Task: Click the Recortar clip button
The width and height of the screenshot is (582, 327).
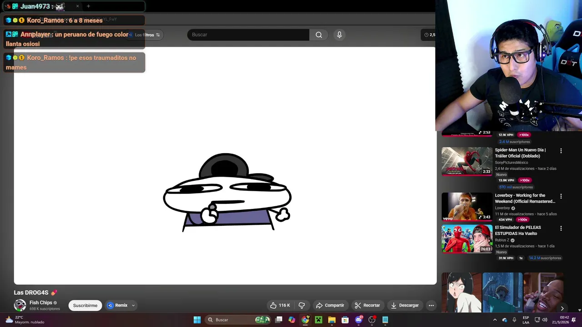Action: click(367, 305)
